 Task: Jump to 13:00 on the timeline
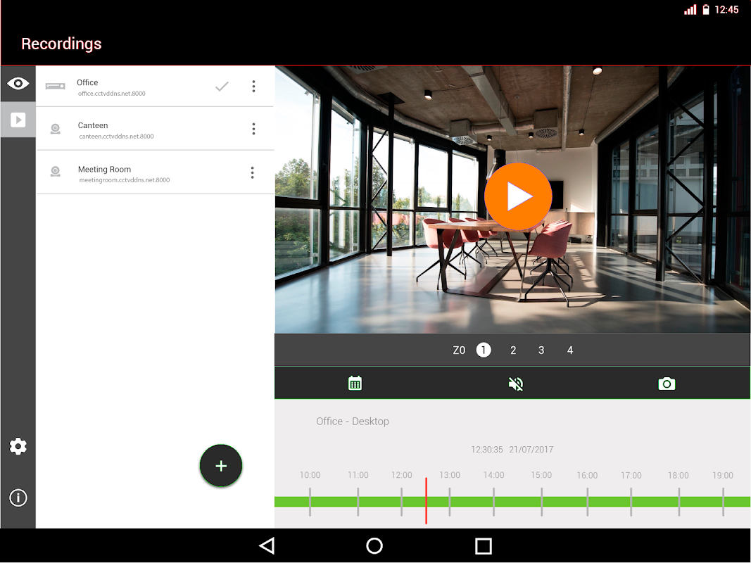pos(450,475)
